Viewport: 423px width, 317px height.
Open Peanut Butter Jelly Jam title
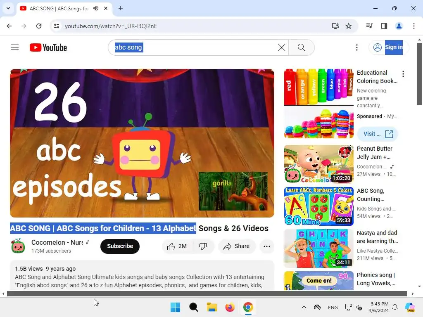click(374, 153)
